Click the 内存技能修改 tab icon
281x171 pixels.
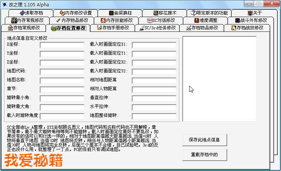103,20
